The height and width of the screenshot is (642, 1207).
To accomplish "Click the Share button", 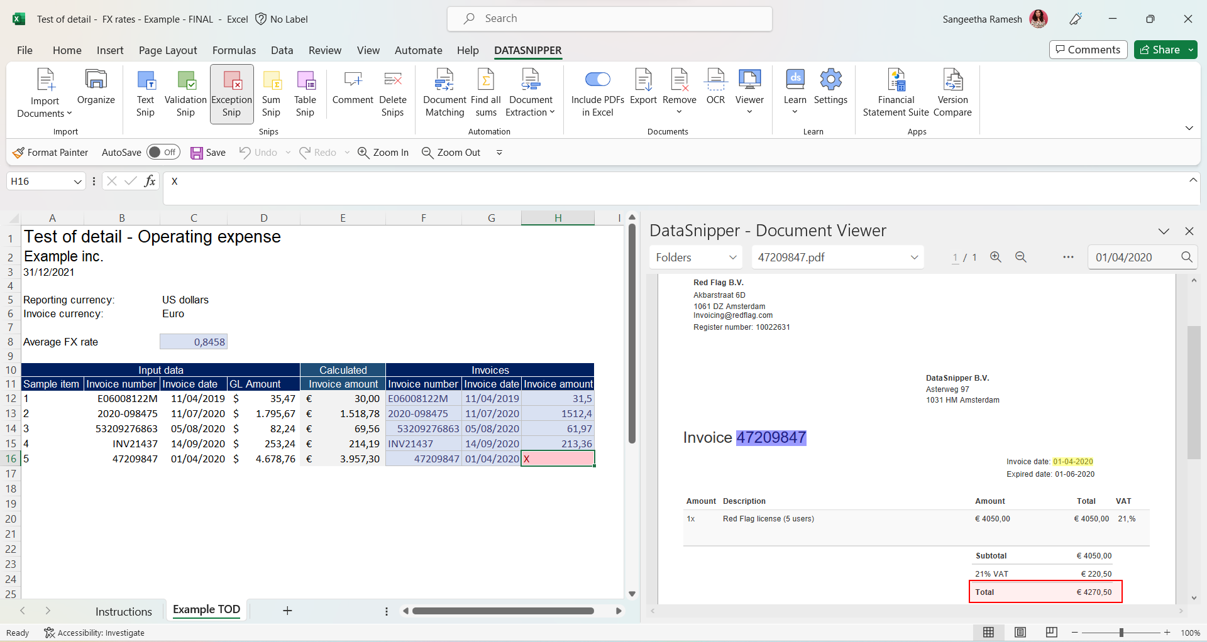I will coord(1159,50).
